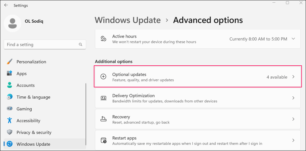Click the Gaming controller icon
The height and width of the screenshot is (151, 306).
10,109
